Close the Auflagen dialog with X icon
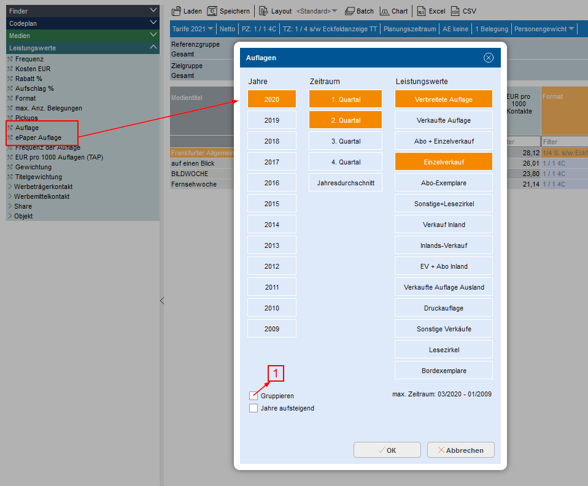Screen dimensions: 588x486 (x=489, y=58)
